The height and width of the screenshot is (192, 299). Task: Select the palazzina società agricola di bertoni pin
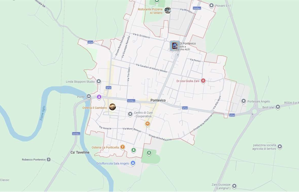(280, 147)
